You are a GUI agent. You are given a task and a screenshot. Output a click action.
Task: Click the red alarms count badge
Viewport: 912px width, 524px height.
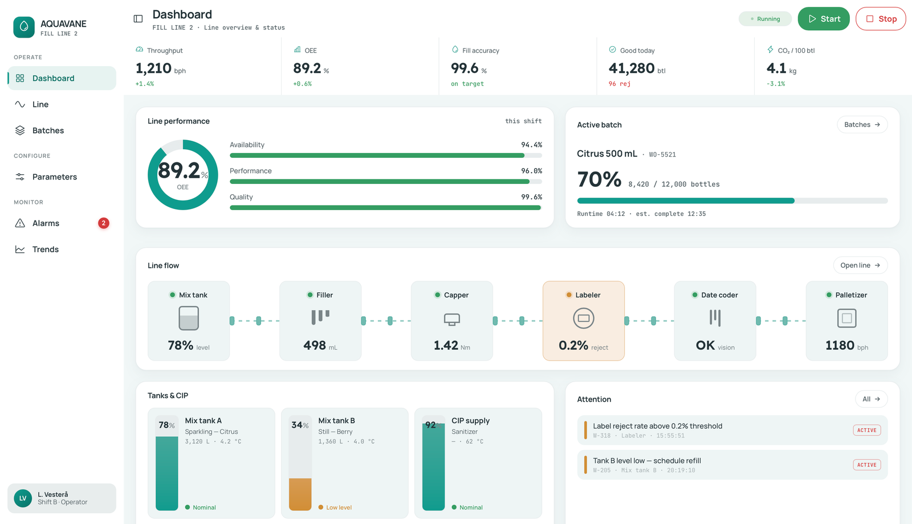[x=103, y=223]
